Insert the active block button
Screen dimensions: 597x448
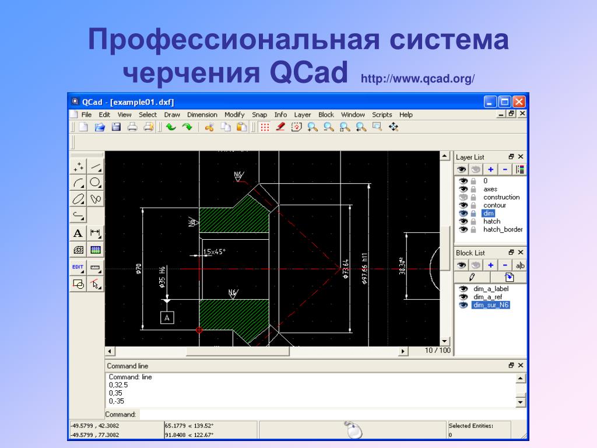(x=508, y=277)
